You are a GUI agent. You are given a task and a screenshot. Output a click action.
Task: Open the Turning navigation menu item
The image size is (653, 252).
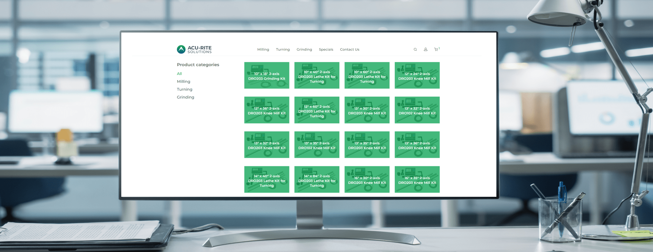283,49
